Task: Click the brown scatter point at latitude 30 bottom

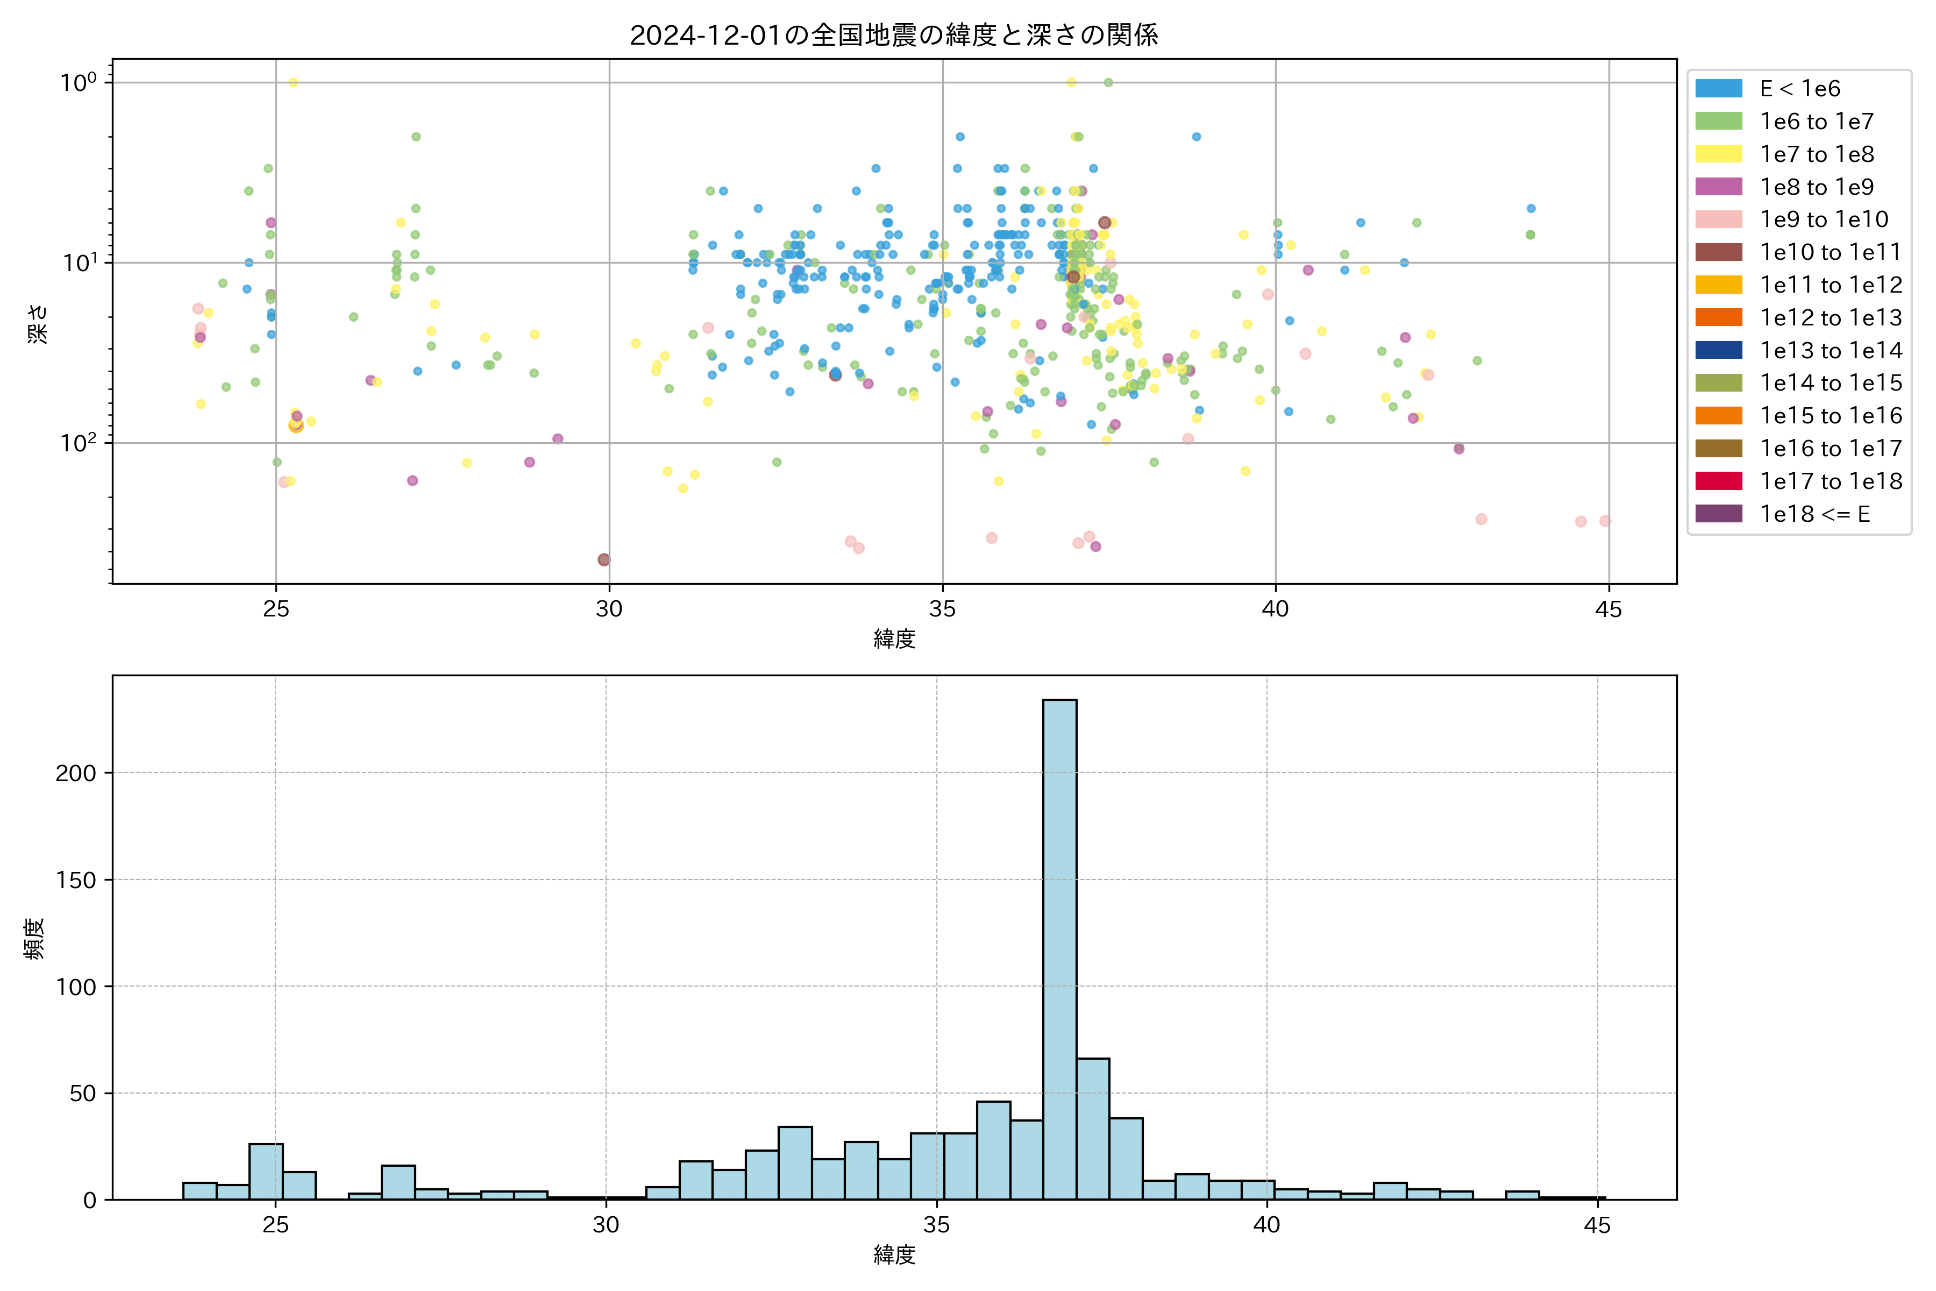Action: tap(603, 560)
